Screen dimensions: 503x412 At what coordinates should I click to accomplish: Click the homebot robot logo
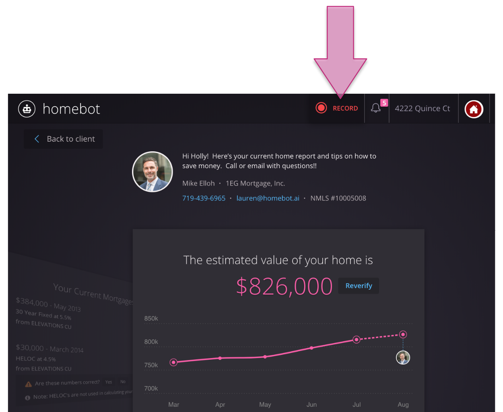click(x=27, y=109)
